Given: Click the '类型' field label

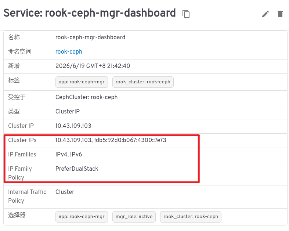Looking at the screenshot, I should pyautogui.click(x=14, y=111).
